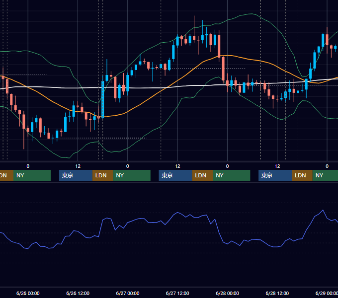
Task: Select the NY session bar spanning 6/28 00:00
Action: pyautogui.click(x=232, y=175)
